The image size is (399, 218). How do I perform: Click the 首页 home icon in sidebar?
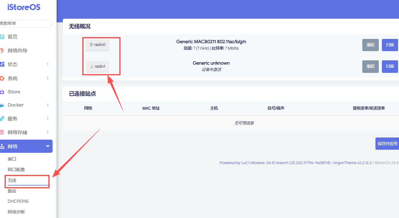[2, 37]
